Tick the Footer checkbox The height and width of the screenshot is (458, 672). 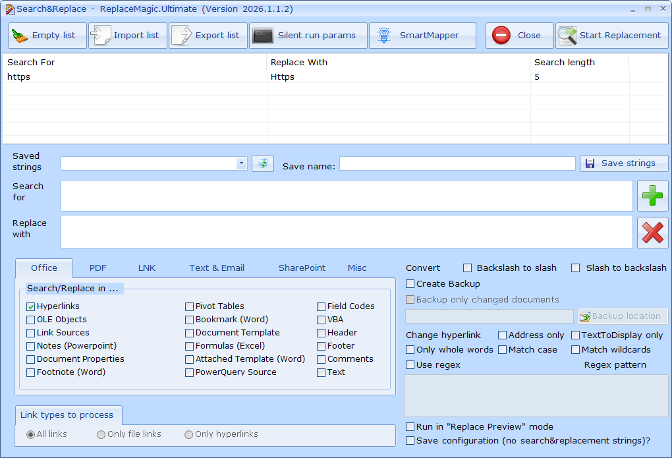point(321,346)
